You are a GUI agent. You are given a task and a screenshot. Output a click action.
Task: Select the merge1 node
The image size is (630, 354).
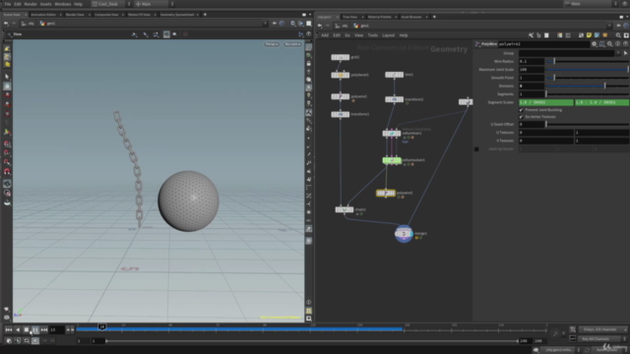[404, 234]
